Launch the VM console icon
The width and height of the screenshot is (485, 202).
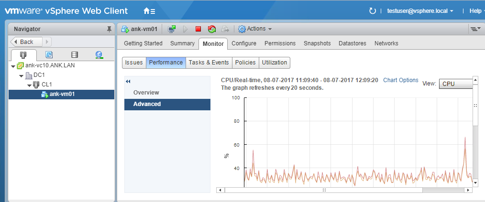[172, 29]
